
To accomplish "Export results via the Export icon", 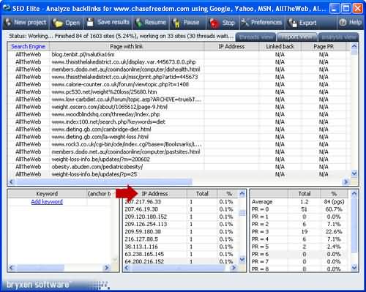I will click(292, 23).
